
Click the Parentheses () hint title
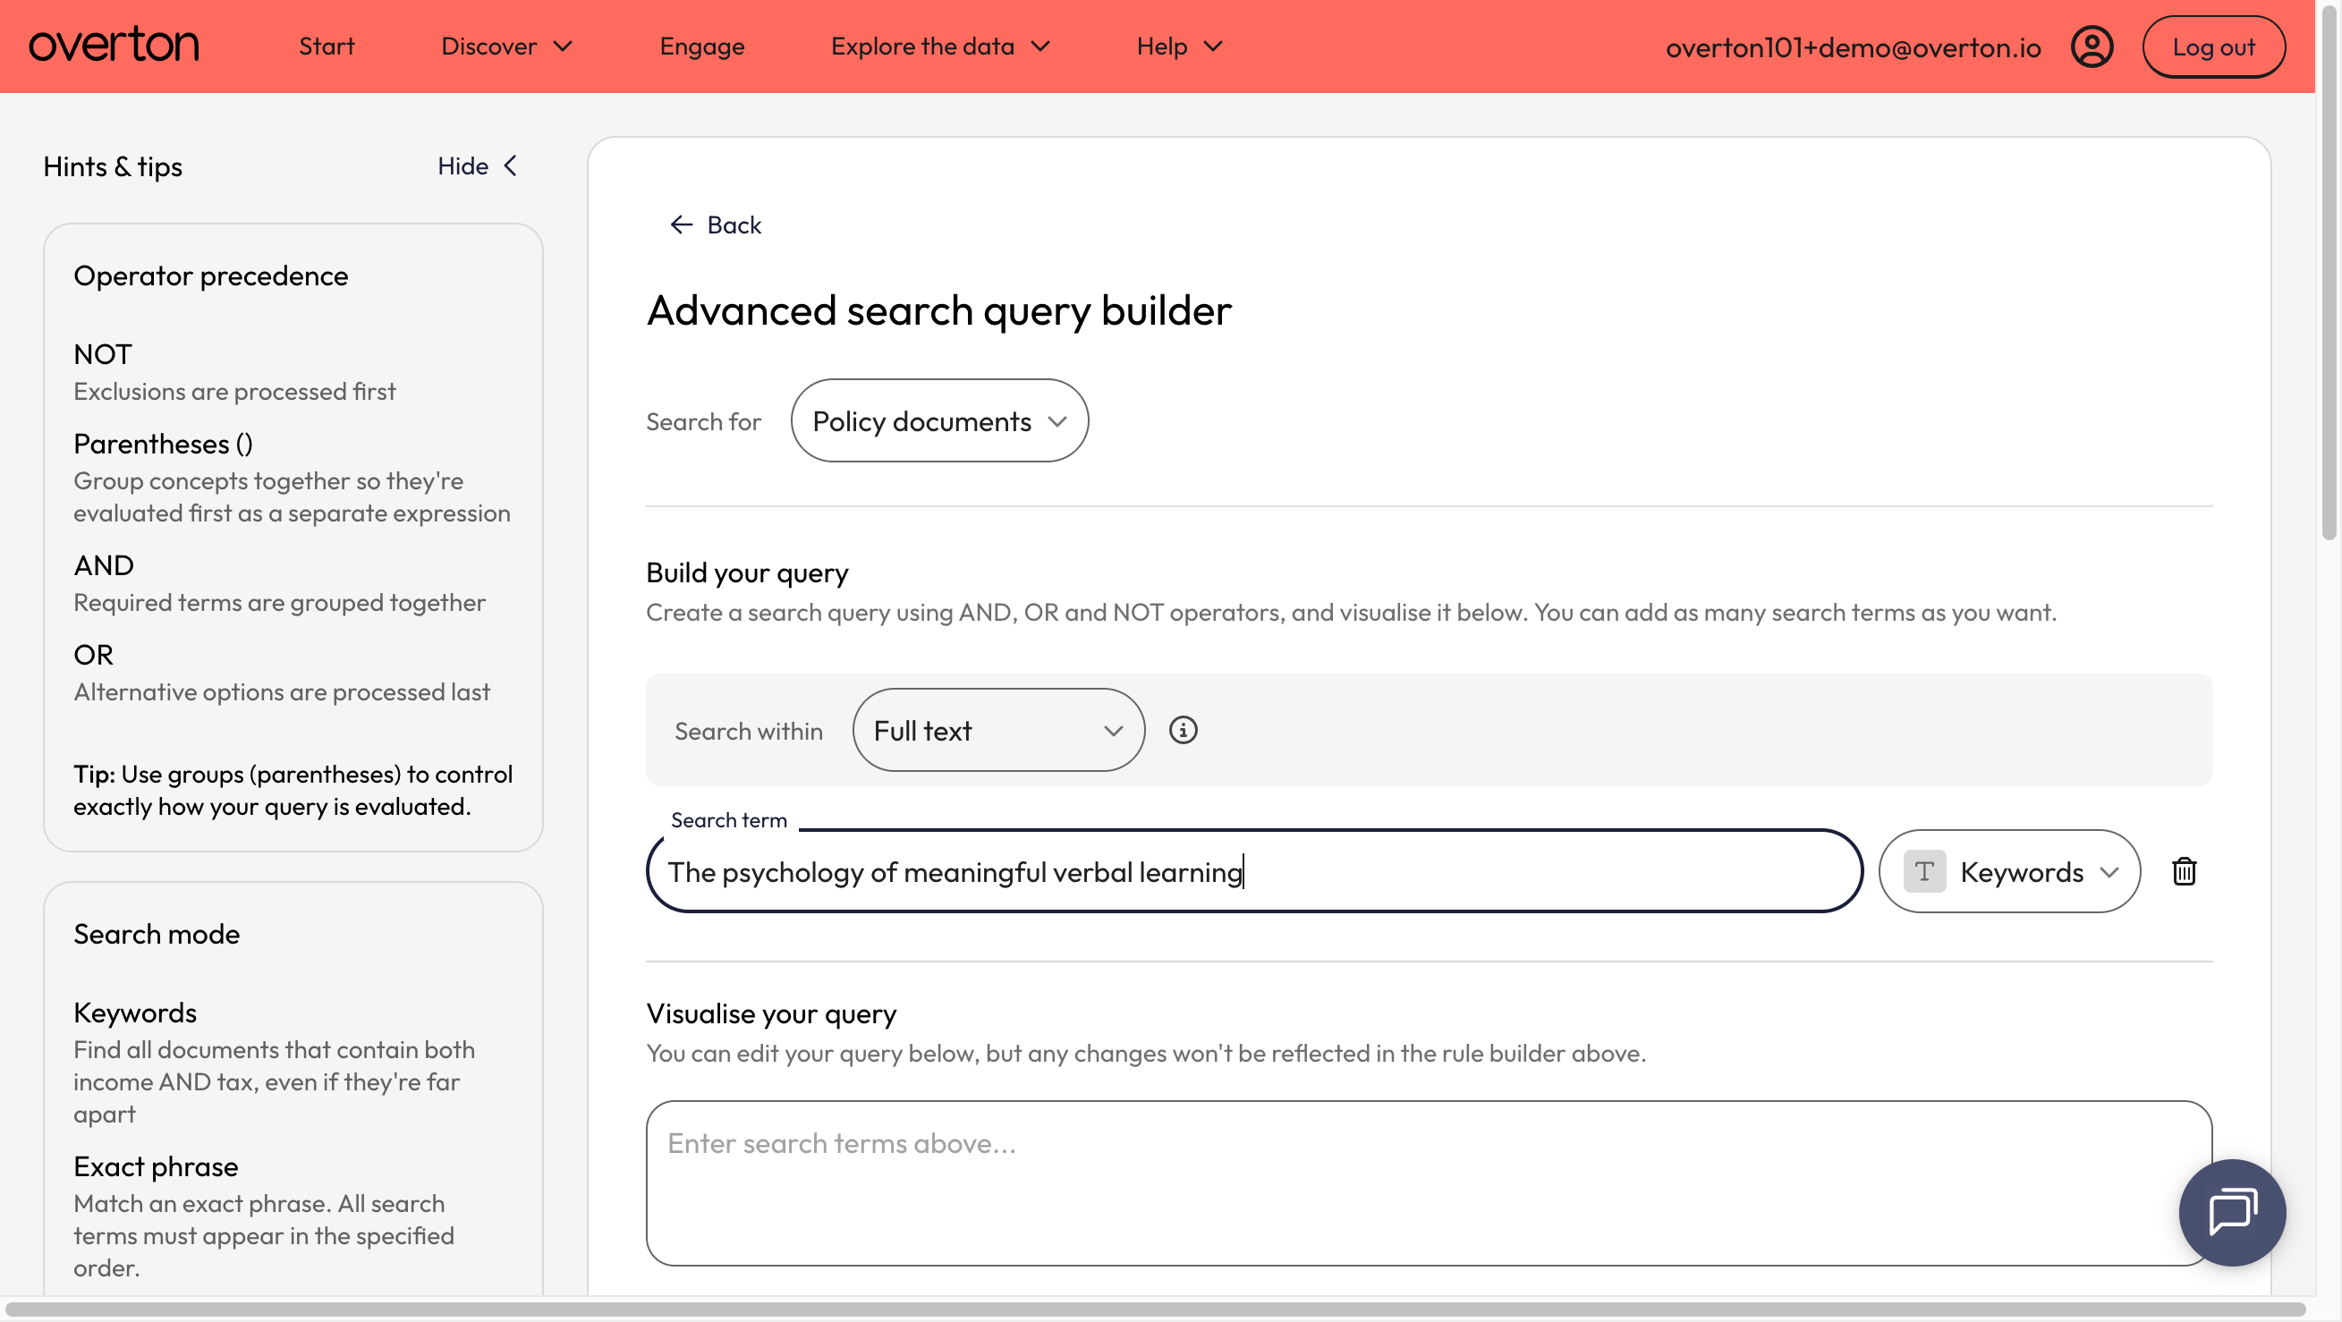(164, 444)
